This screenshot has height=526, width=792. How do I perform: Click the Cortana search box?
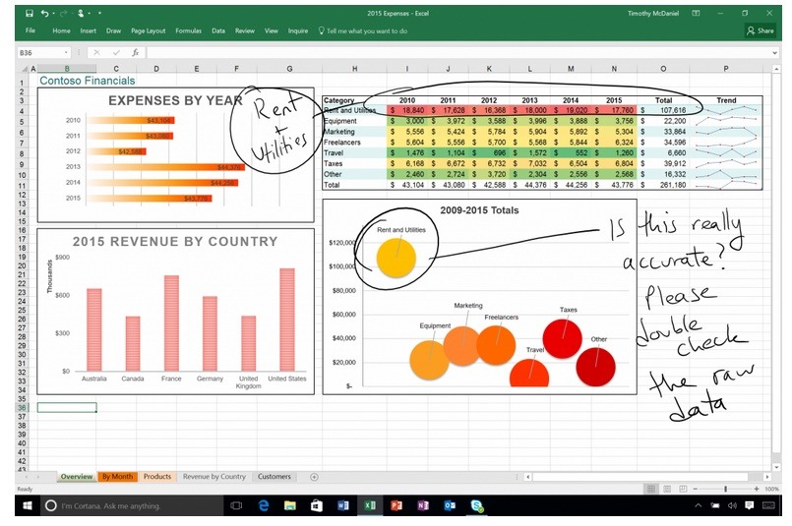(x=133, y=505)
